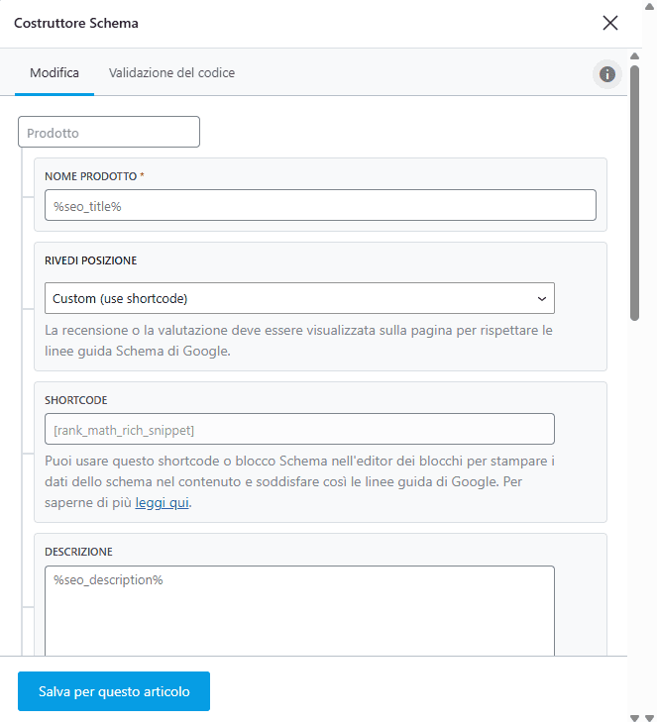Screen dimensions: 657x722
Task: Click the vertical scrollbar thumb
Action: 634,188
